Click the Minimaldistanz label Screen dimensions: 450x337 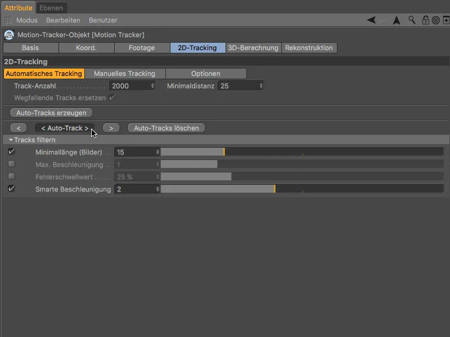click(x=191, y=86)
